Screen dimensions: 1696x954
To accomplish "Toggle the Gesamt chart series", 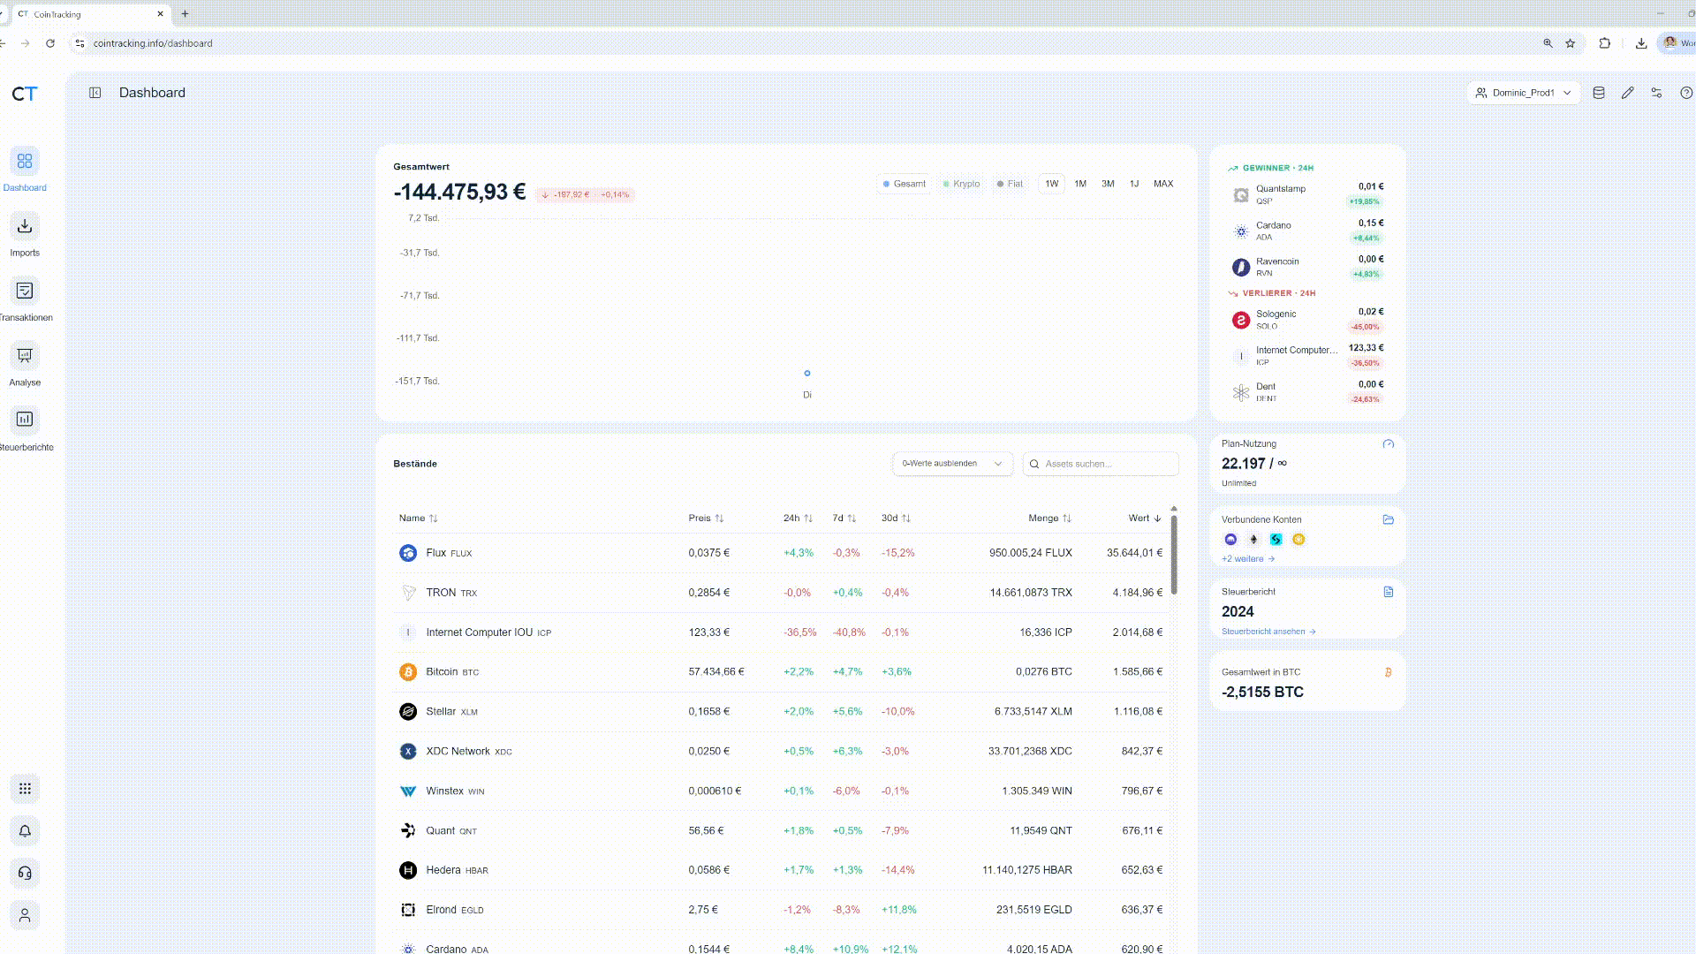I will click(905, 184).
